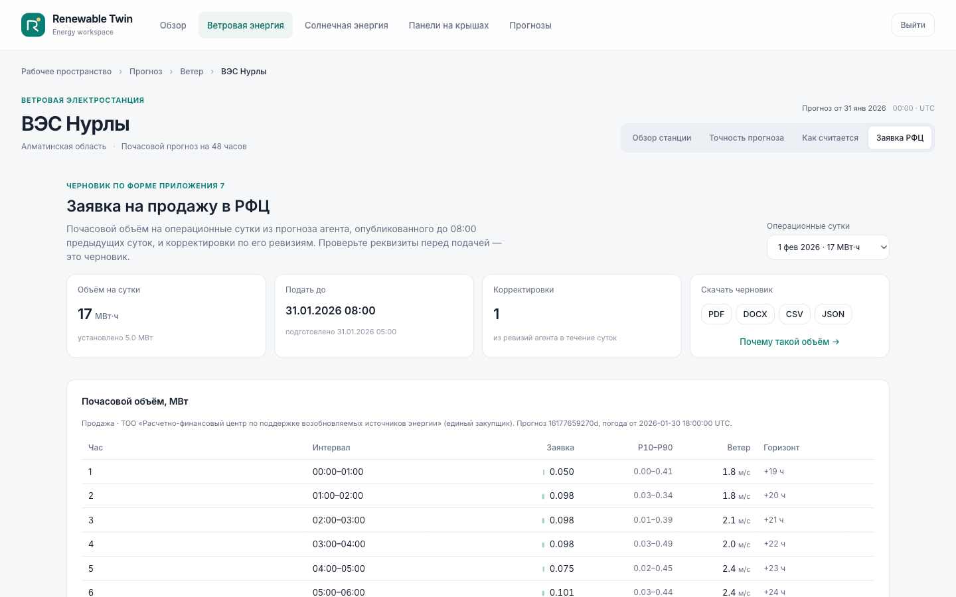956x597 pixels.
Task: Select the Ветровая энергия tab
Action: coord(246,25)
